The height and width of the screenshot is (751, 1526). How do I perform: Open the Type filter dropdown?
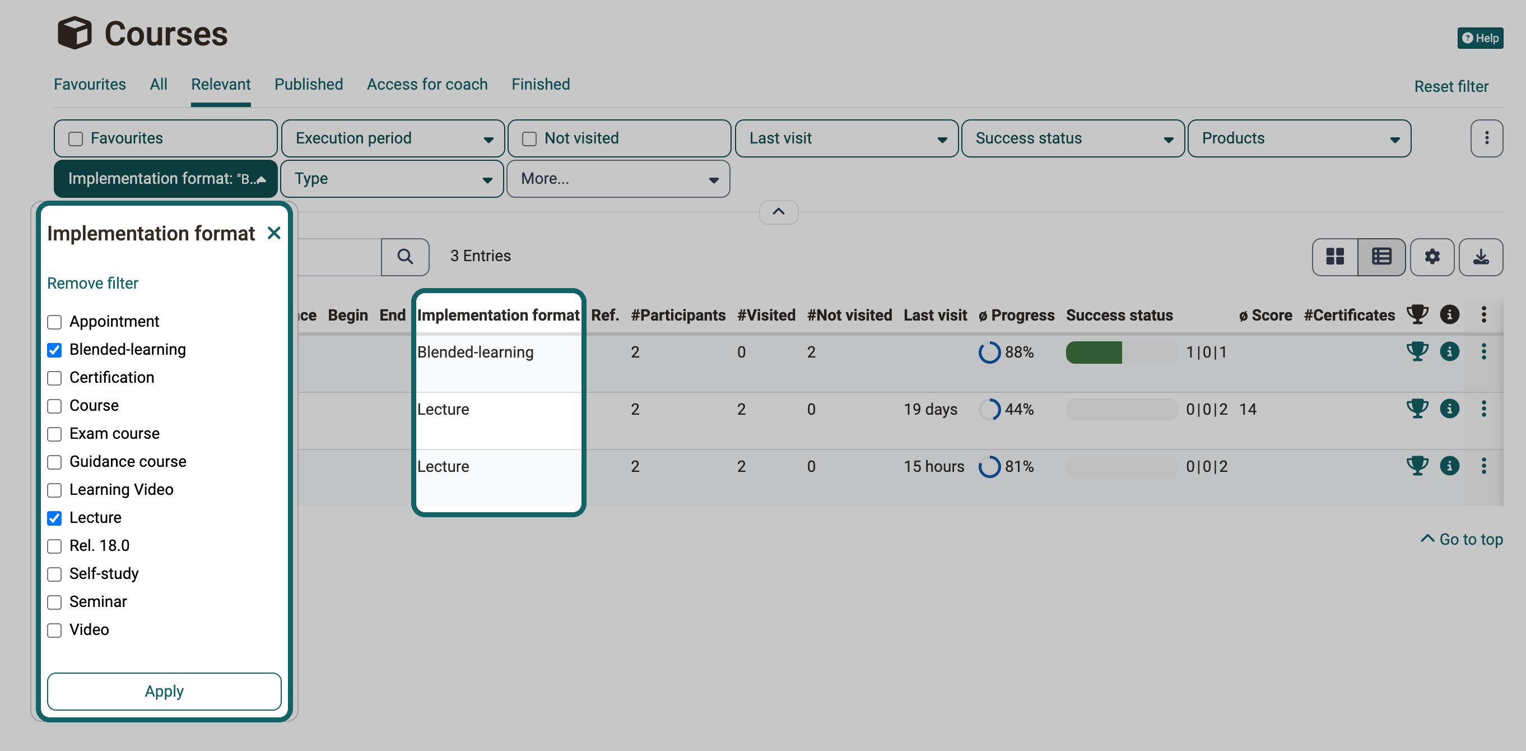392,178
